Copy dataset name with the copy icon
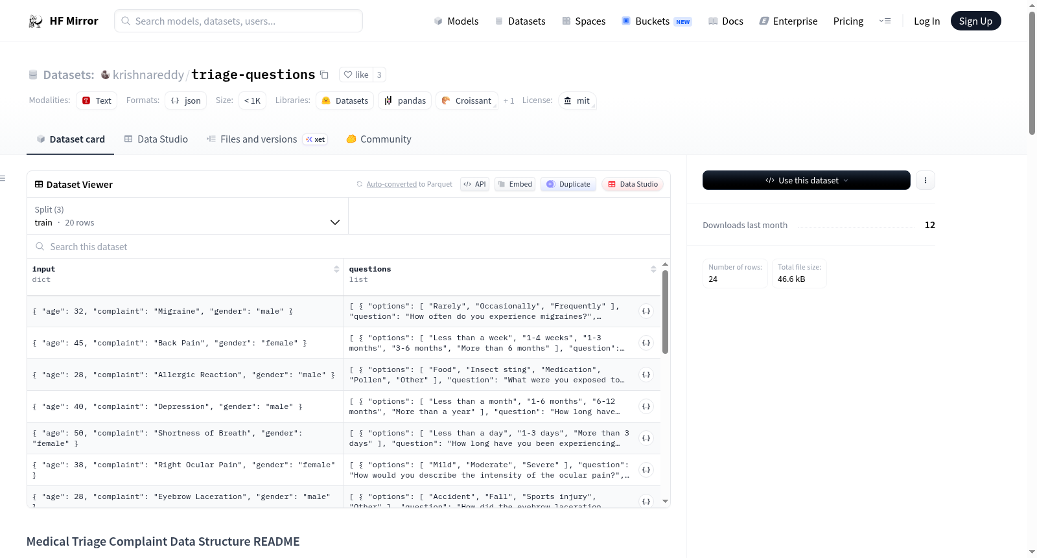 325,75
